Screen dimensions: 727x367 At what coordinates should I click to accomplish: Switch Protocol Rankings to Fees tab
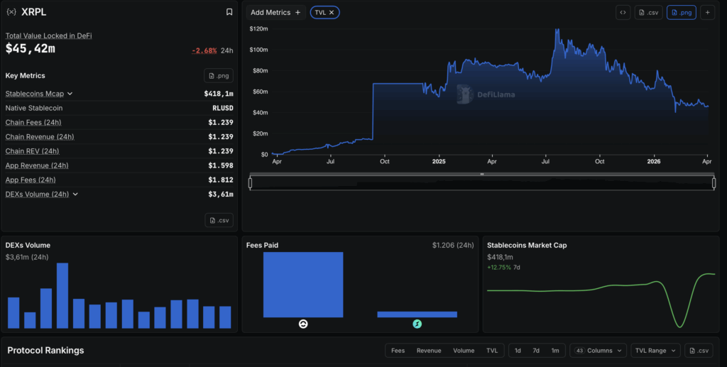pos(398,351)
